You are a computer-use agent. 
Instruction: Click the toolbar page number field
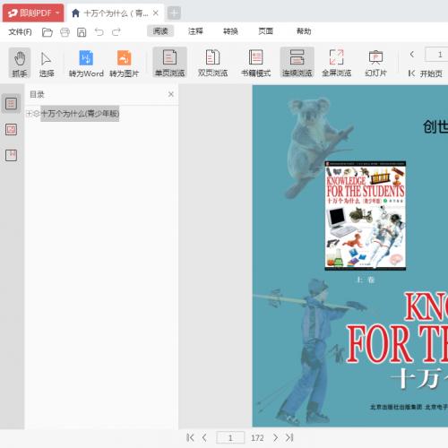(436, 55)
